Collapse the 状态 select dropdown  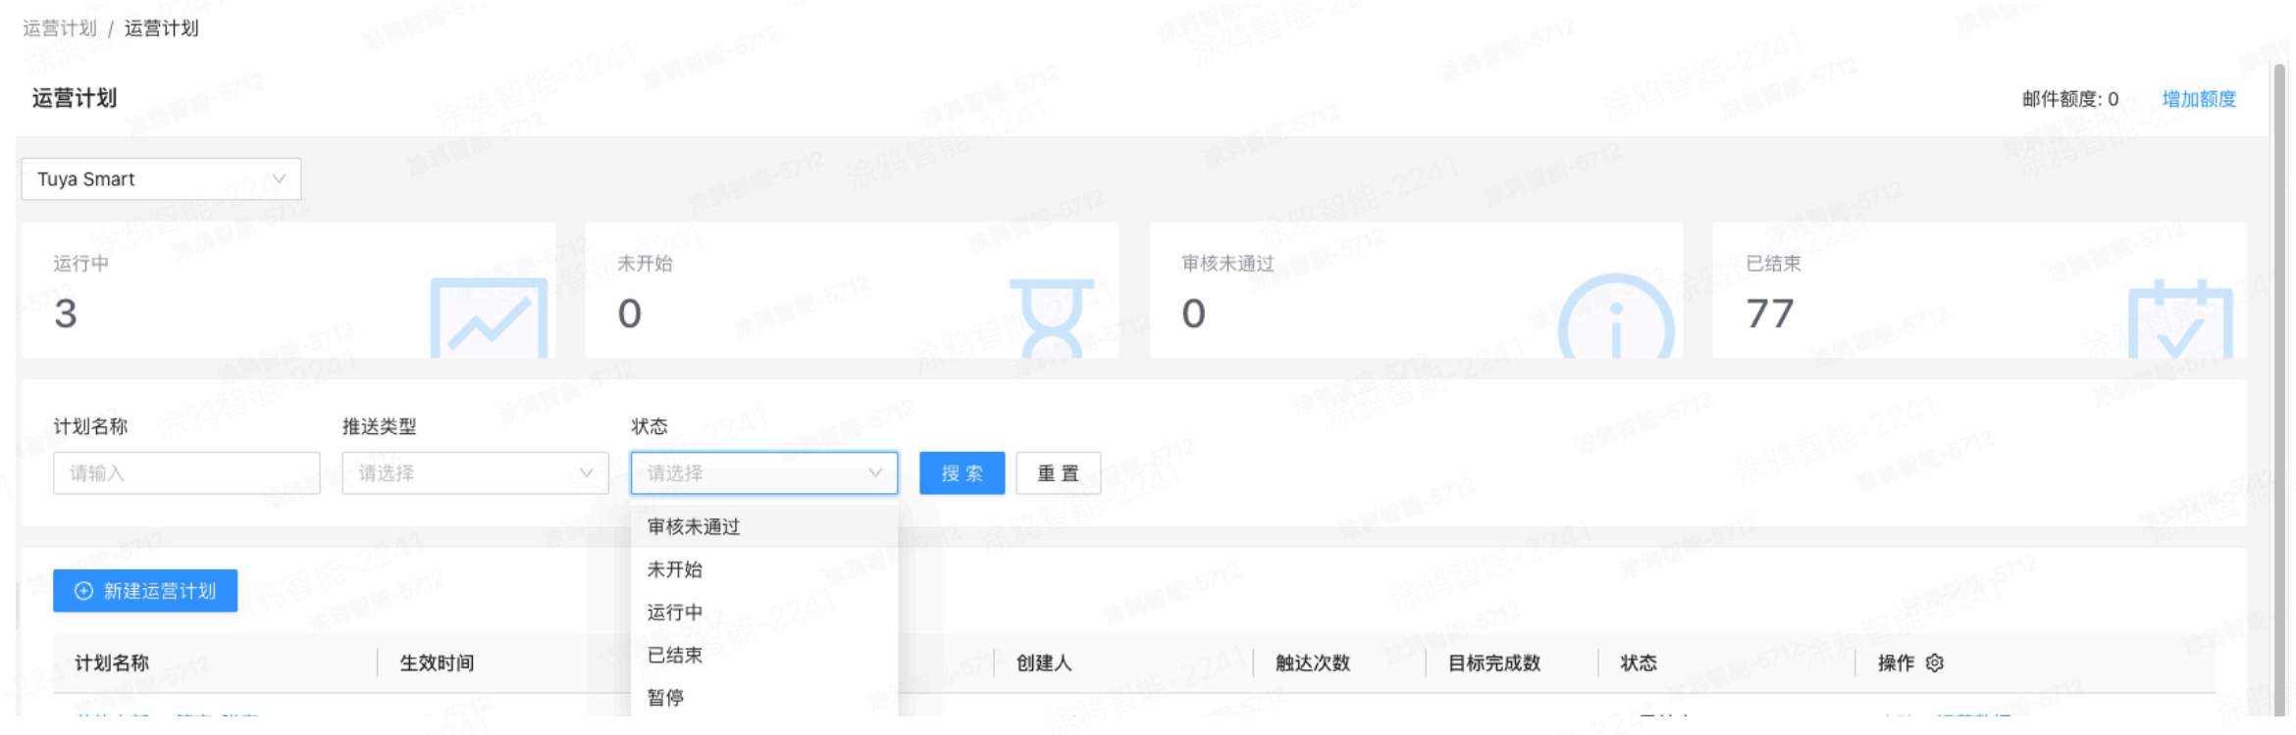(x=764, y=473)
